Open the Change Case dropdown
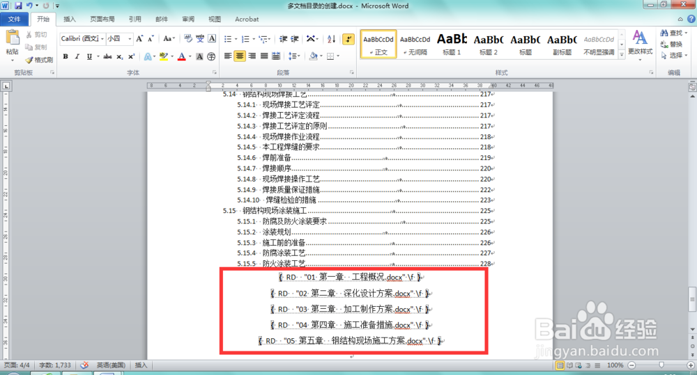This screenshot has height=375, width=697. click(169, 38)
